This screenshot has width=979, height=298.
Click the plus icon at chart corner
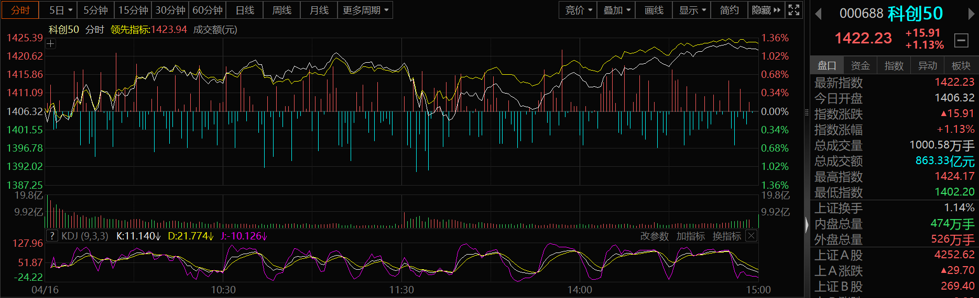click(x=50, y=44)
